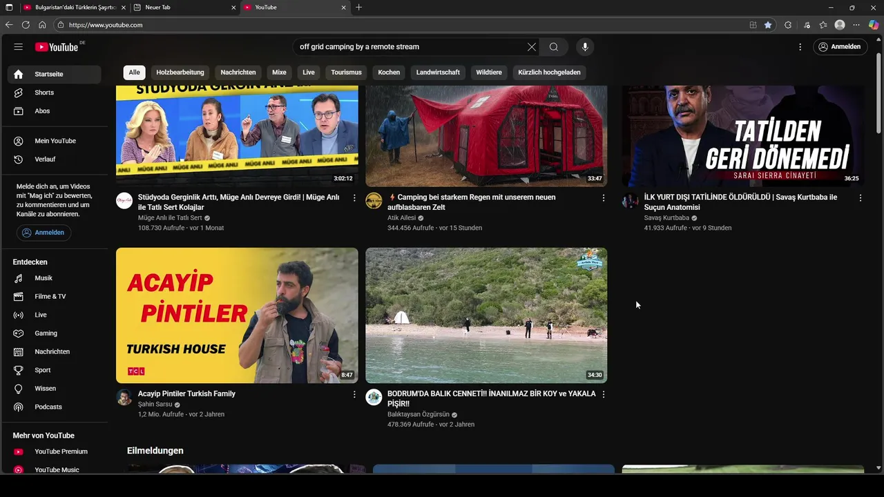Play the TATİLDEN GERİ DÖNEMEDİ thumbnail
884x497 pixels.
tap(743, 136)
